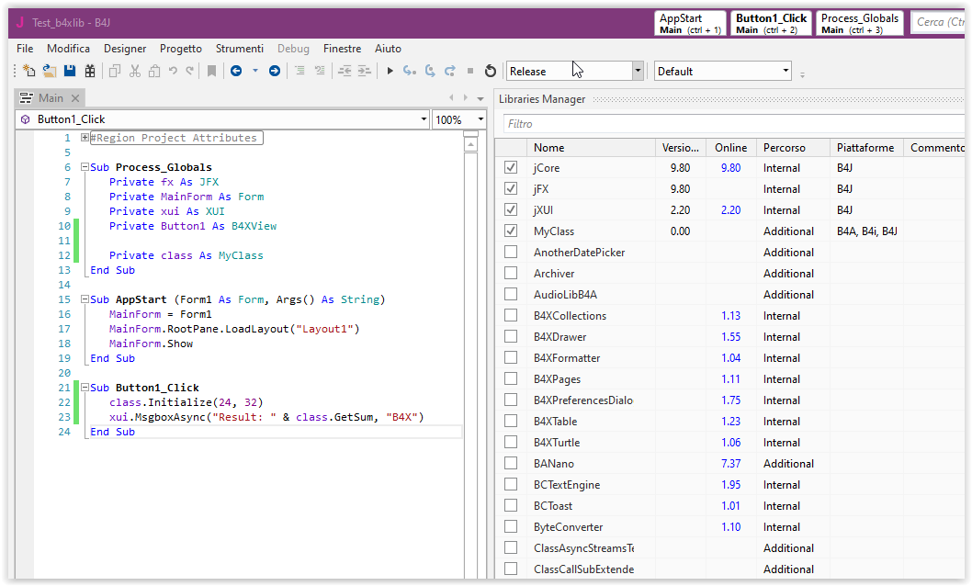Viewport: 972px width, 586px height.
Task: Click the New file toolbar icon
Action: tap(29, 71)
